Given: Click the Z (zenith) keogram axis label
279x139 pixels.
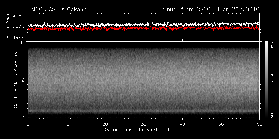Looking at the screenshot, I should 23,80.
